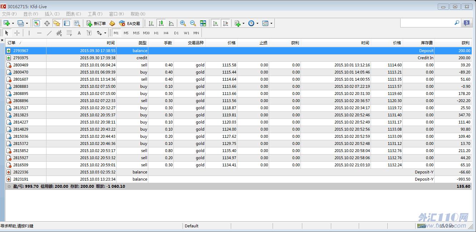The height and width of the screenshot is (232, 476).
Task: Select the Text tool marked A
Action: [x=79, y=33]
